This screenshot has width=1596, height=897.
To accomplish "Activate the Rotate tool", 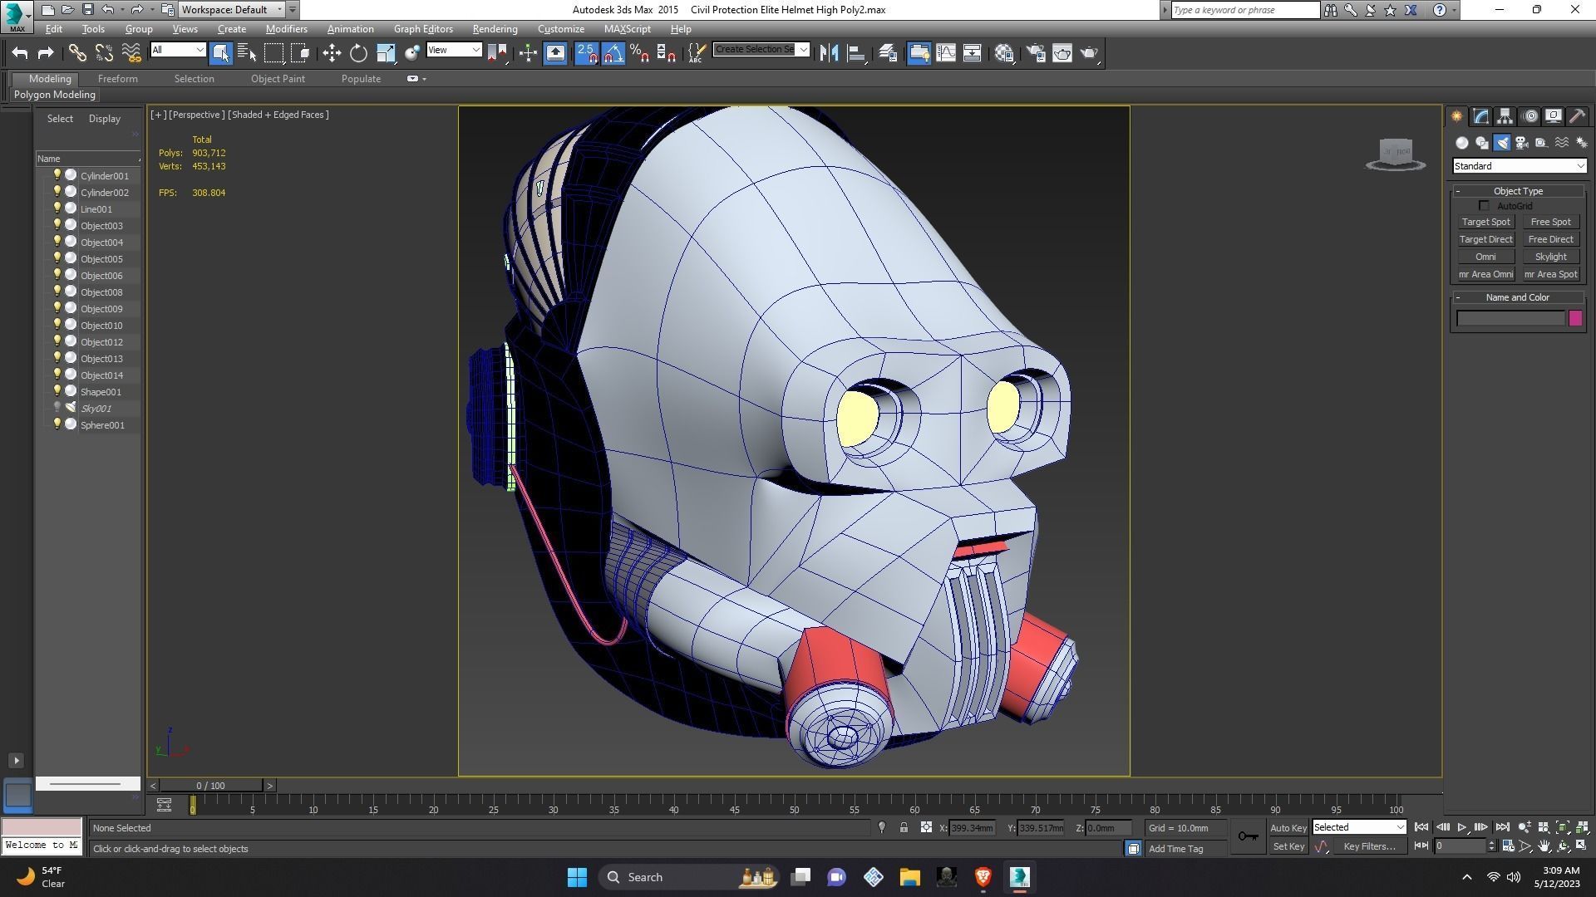I will 358,52.
